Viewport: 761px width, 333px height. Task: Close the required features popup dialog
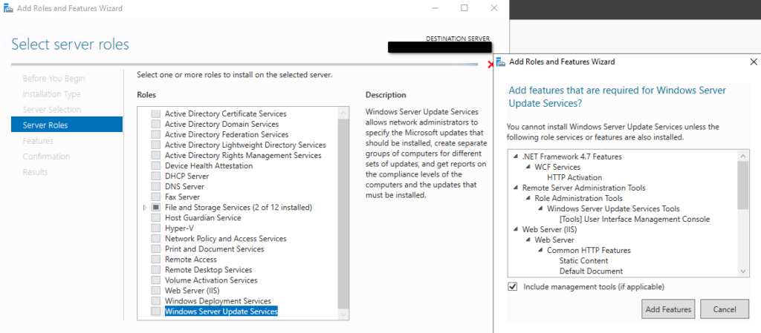coord(754,62)
